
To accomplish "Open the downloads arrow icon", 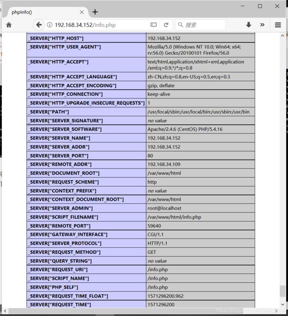I will [x=249, y=25].
